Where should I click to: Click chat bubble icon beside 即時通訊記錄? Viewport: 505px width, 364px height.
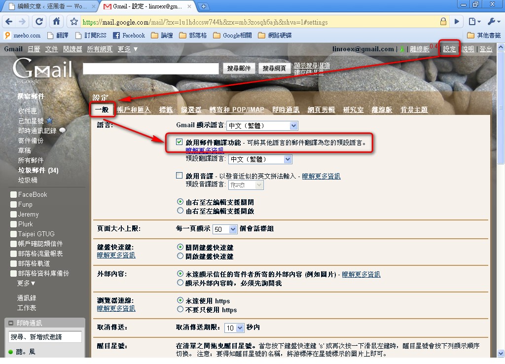63,131
